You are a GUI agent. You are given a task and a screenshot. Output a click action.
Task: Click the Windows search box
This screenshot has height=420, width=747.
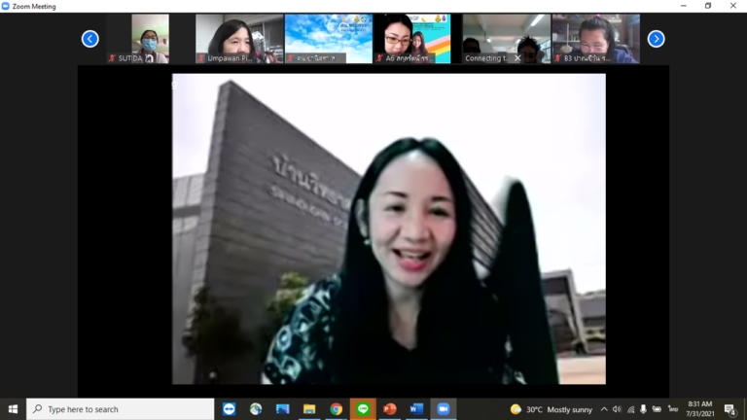pyautogui.click(x=120, y=409)
